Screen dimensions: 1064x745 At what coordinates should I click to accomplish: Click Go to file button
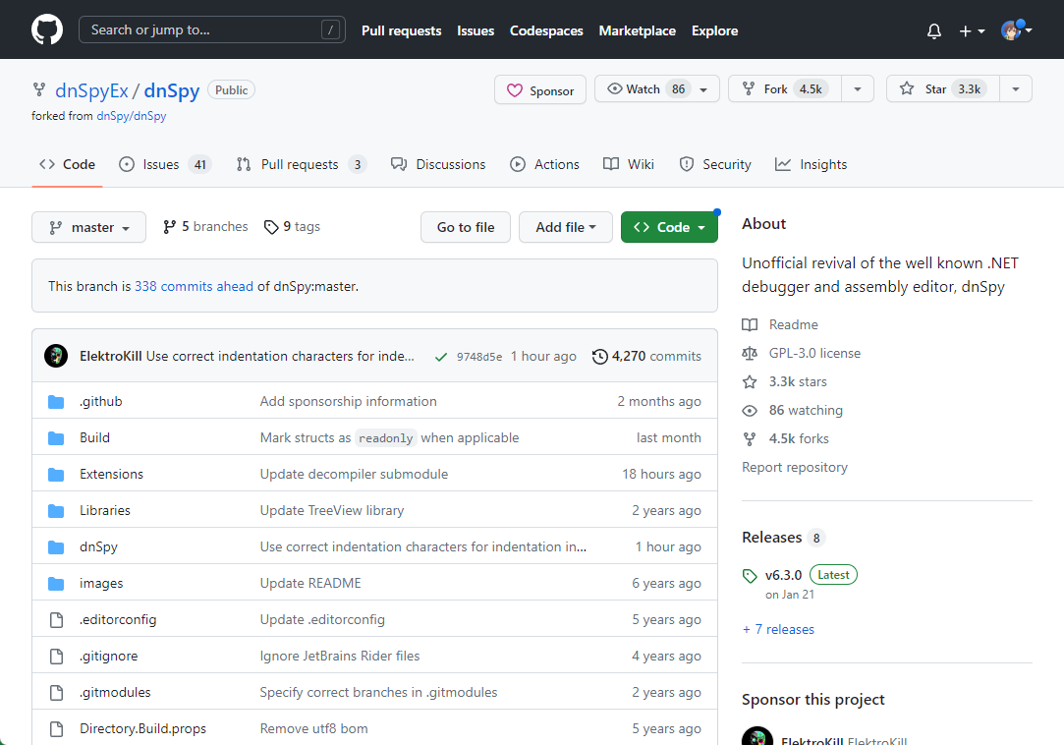pos(466,227)
